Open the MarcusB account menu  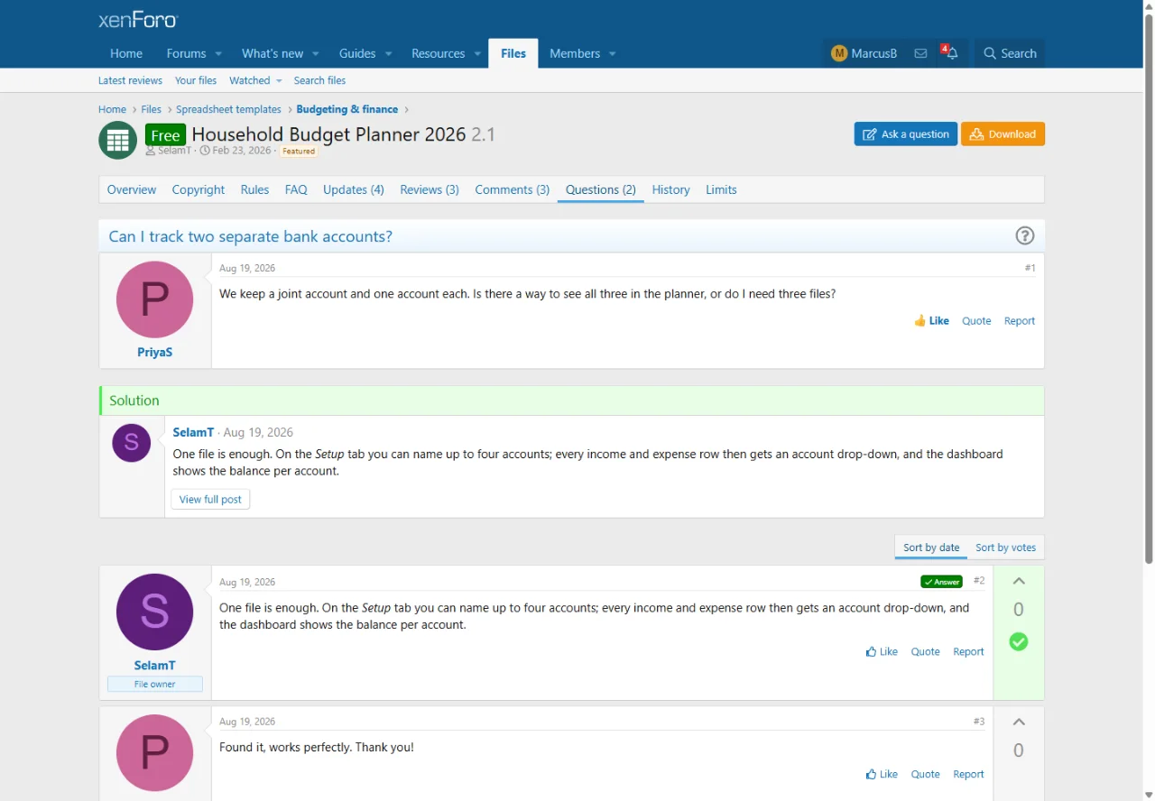864,53
